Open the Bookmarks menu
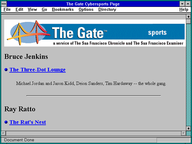 [x=63, y=9]
